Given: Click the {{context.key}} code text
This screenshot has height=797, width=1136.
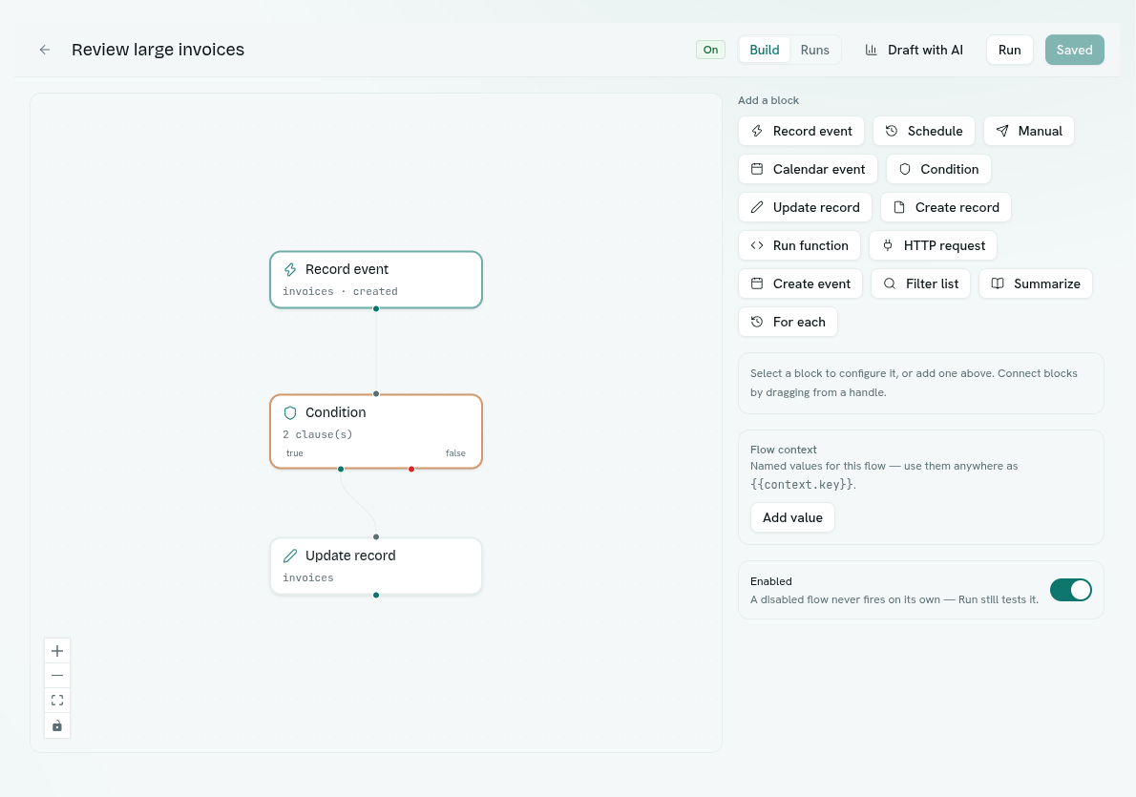Looking at the screenshot, I should pyautogui.click(x=802, y=485).
